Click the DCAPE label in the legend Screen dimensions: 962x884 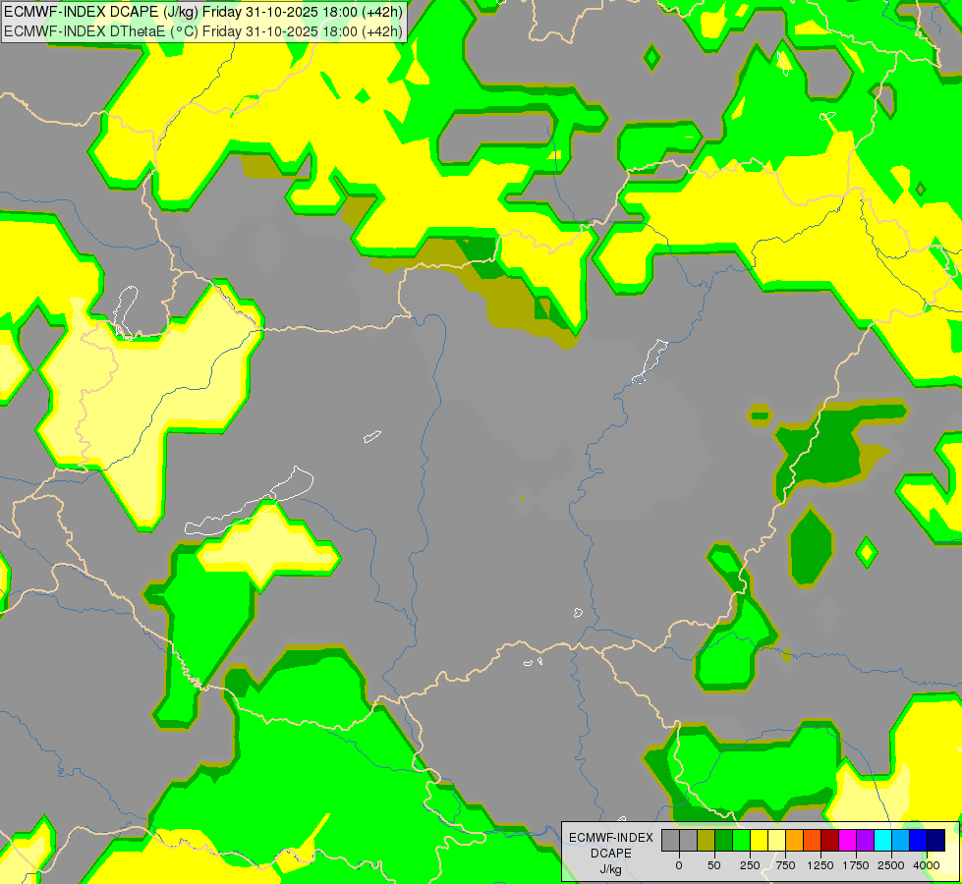[611, 854]
